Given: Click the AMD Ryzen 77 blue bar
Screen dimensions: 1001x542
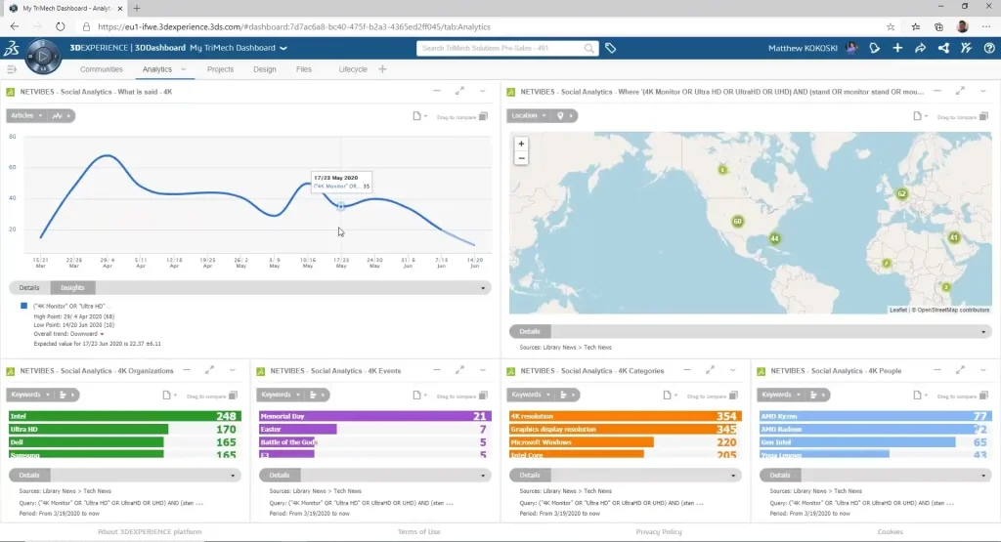Looking at the screenshot, I should pyautogui.click(x=875, y=416).
